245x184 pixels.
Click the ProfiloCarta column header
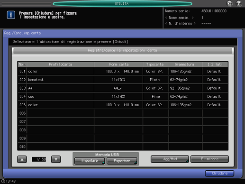61,64
